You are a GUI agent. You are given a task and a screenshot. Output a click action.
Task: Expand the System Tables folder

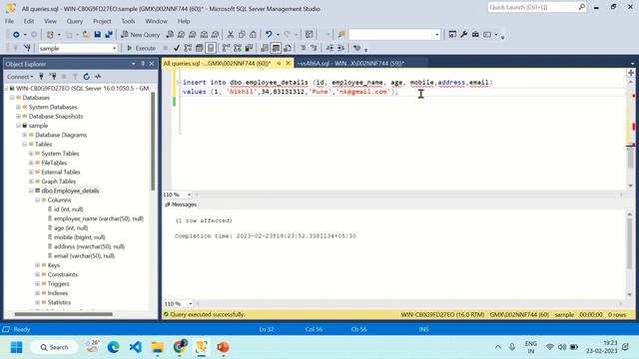click(x=31, y=154)
